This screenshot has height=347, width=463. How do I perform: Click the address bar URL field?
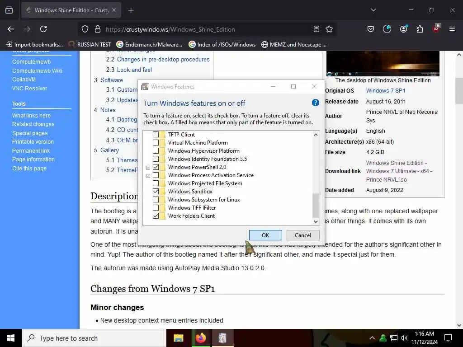click(208, 29)
